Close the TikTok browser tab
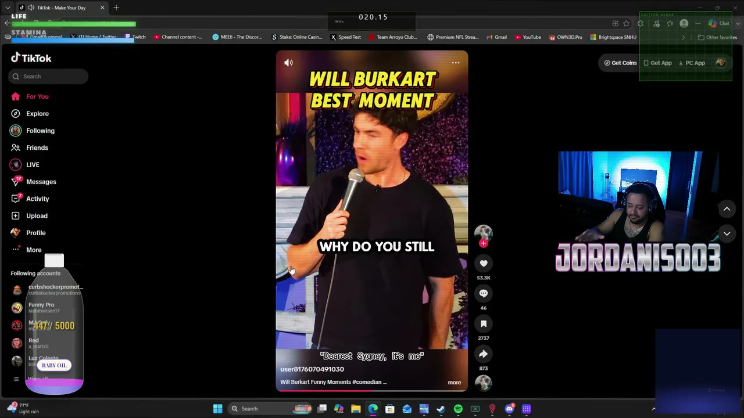The image size is (744, 418). (x=102, y=8)
